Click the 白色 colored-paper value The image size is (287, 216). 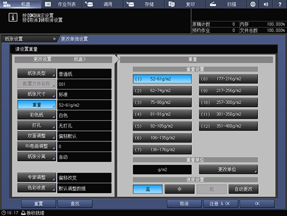click(84, 115)
